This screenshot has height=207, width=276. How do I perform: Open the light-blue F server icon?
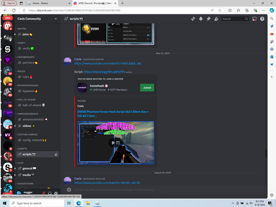tap(8, 124)
